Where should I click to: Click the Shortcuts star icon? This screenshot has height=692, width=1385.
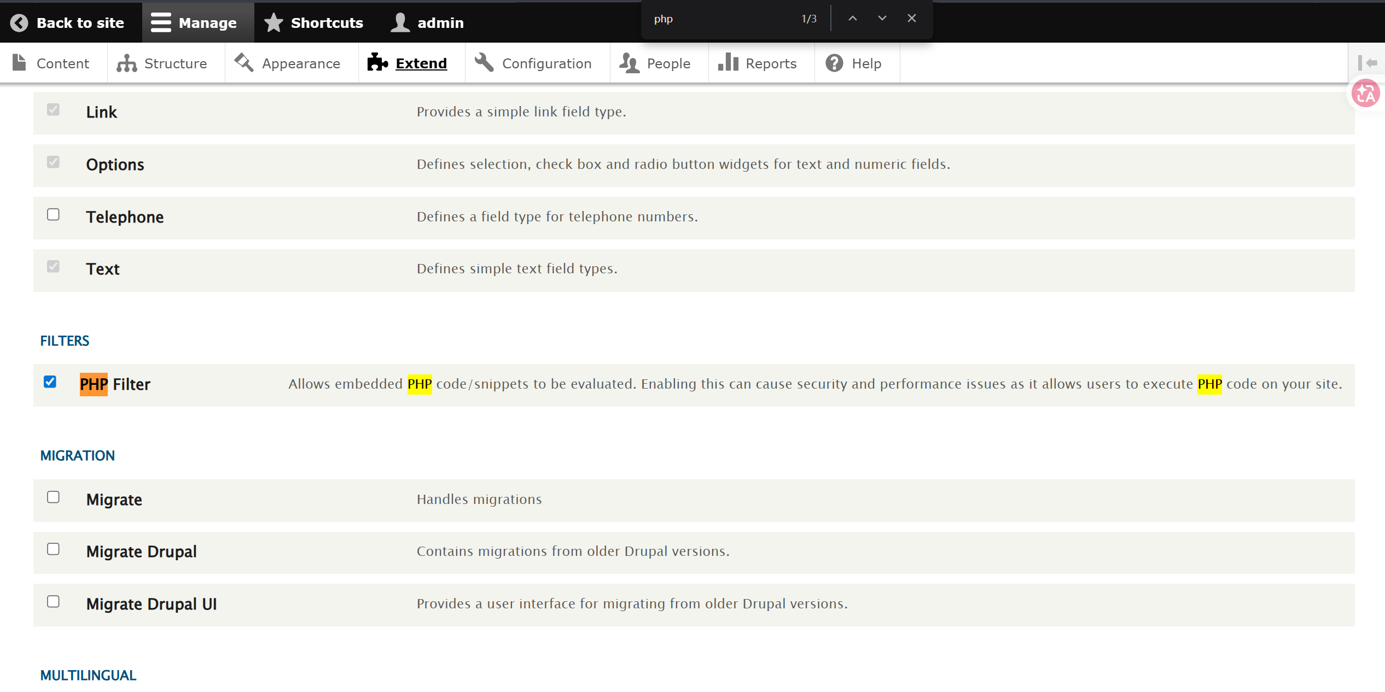[273, 23]
